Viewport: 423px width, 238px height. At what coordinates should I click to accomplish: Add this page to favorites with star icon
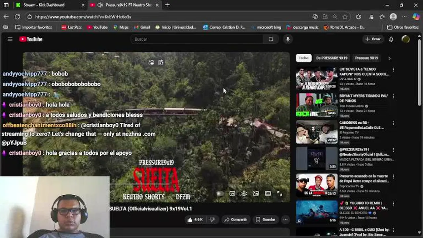[345, 17]
